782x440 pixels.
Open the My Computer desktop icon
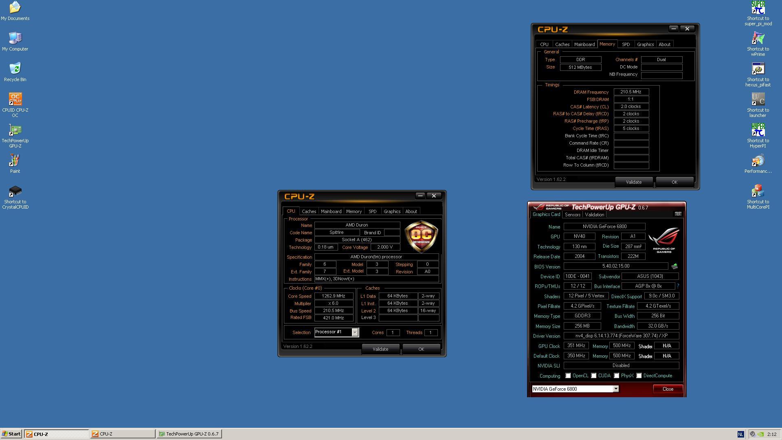coord(15,42)
